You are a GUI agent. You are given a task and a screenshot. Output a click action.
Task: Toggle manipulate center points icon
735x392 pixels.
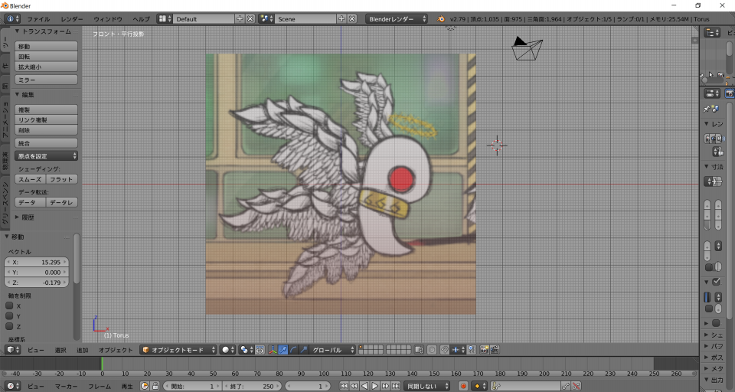tap(260, 350)
